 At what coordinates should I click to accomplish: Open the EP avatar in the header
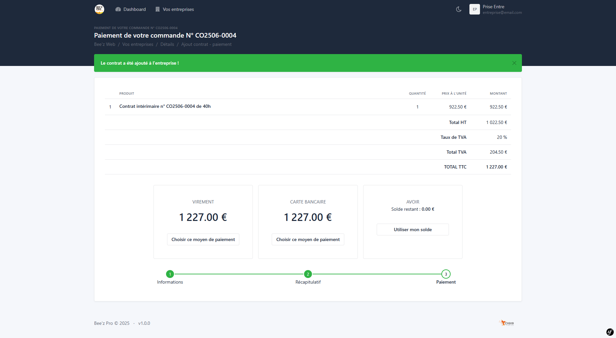pos(474,9)
